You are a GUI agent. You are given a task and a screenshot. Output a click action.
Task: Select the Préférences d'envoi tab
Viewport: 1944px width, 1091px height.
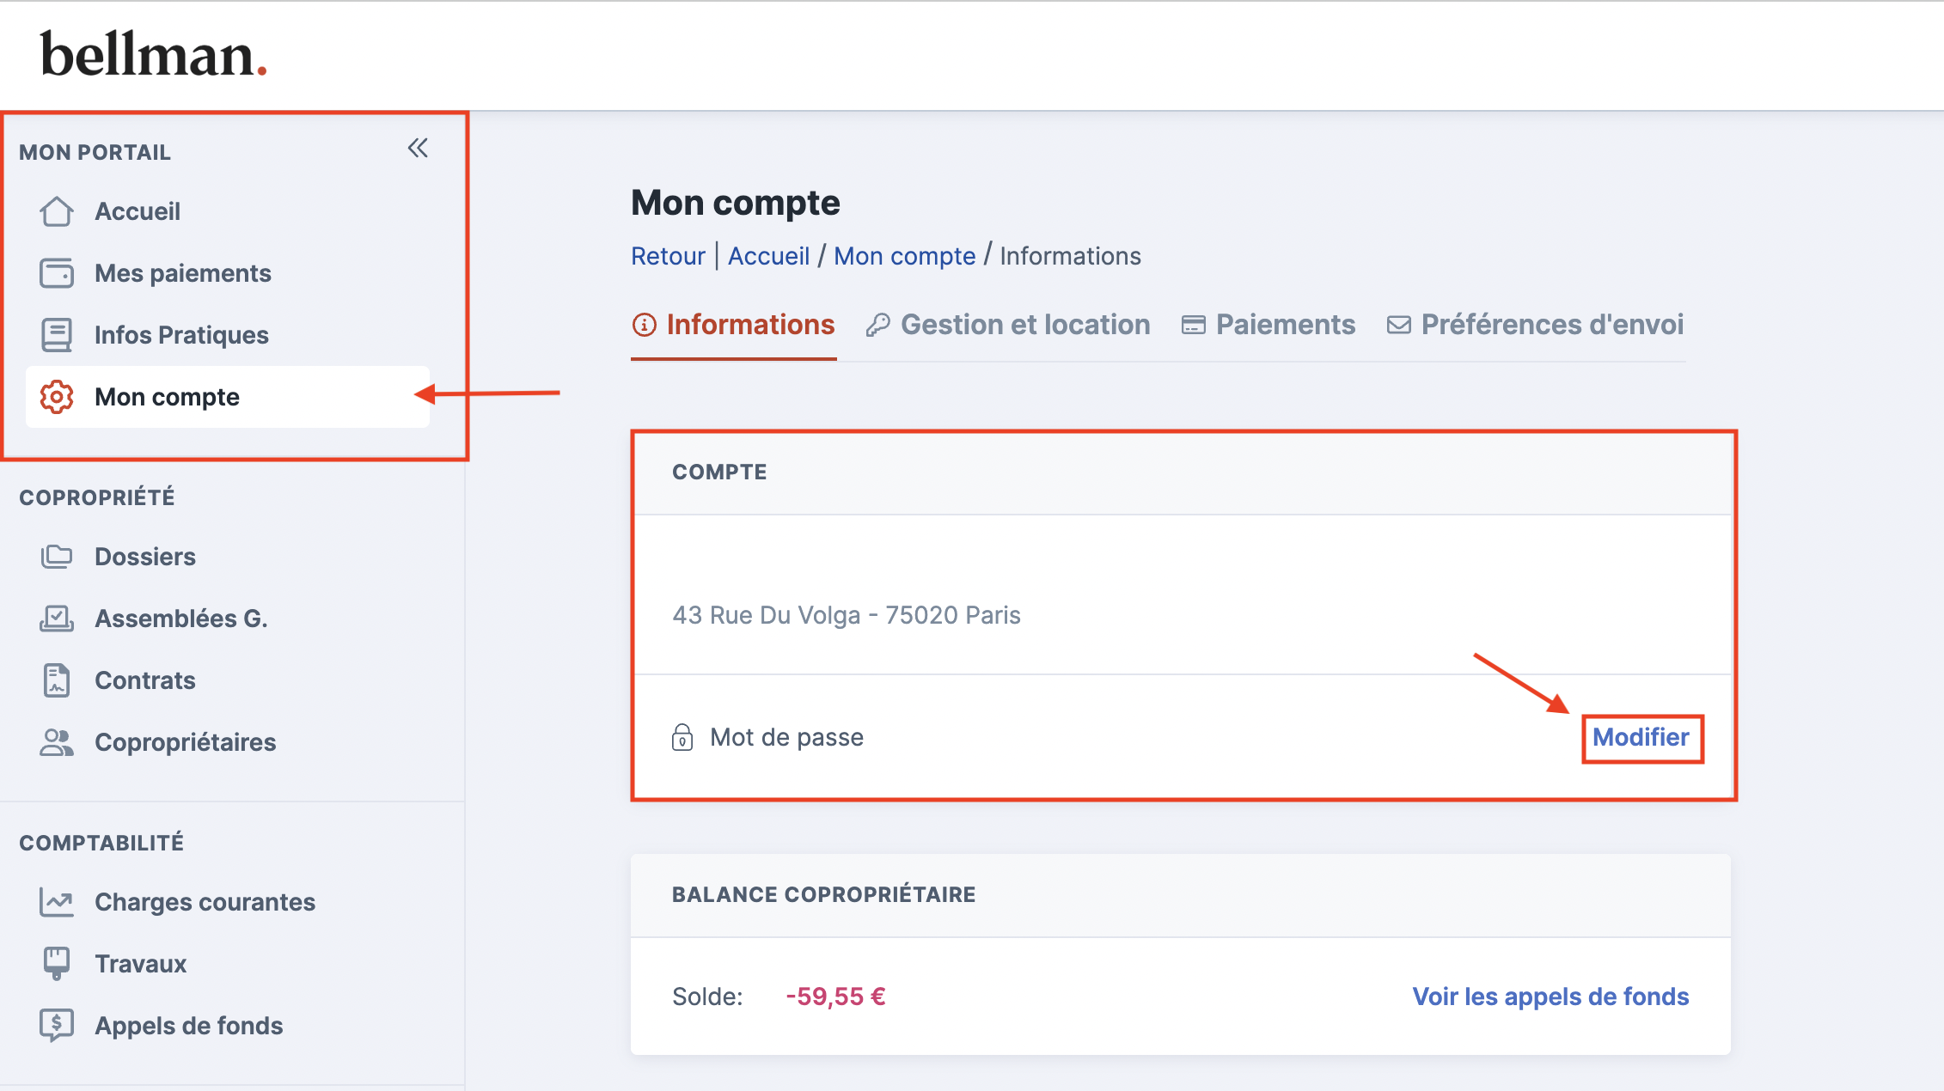(x=1535, y=325)
